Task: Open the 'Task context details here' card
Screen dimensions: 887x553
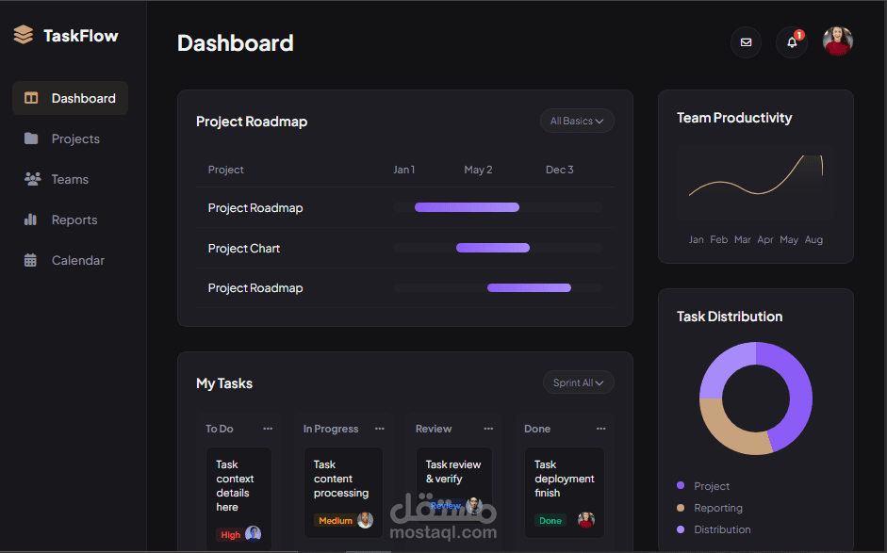Action: pyautogui.click(x=238, y=497)
